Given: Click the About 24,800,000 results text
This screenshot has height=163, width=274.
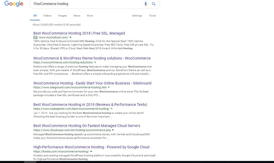Looking at the screenshot, I should [57, 25].
